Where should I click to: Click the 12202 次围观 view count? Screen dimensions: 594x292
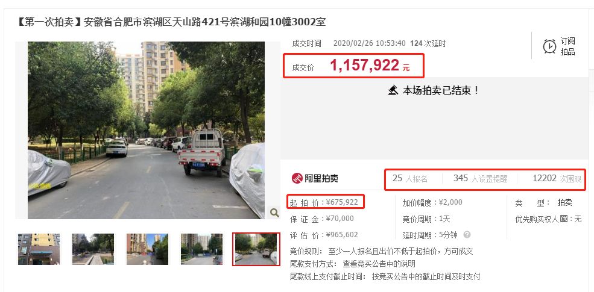pos(557,179)
